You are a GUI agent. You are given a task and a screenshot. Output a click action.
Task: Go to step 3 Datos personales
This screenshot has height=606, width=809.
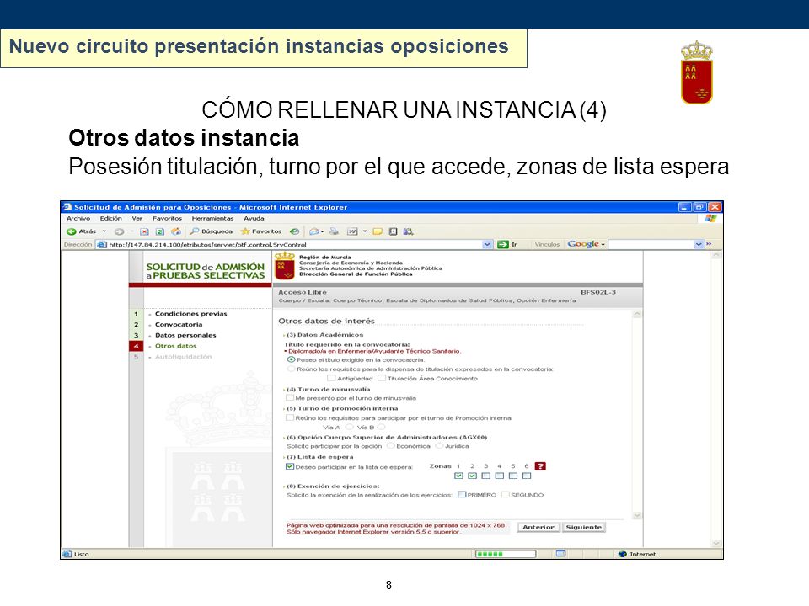pyautogui.click(x=185, y=336)
